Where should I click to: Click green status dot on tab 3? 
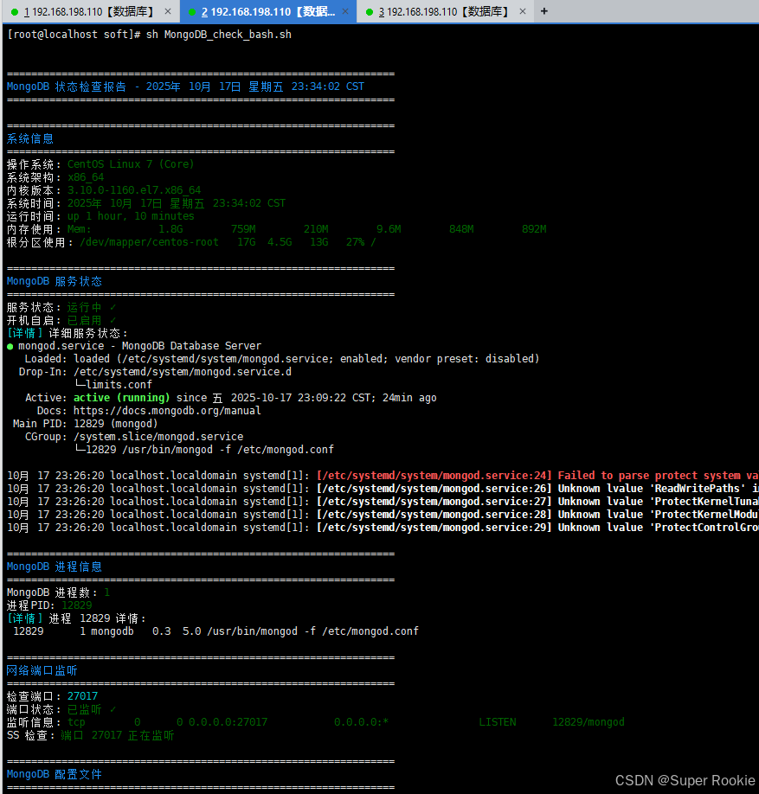point(370,11)
